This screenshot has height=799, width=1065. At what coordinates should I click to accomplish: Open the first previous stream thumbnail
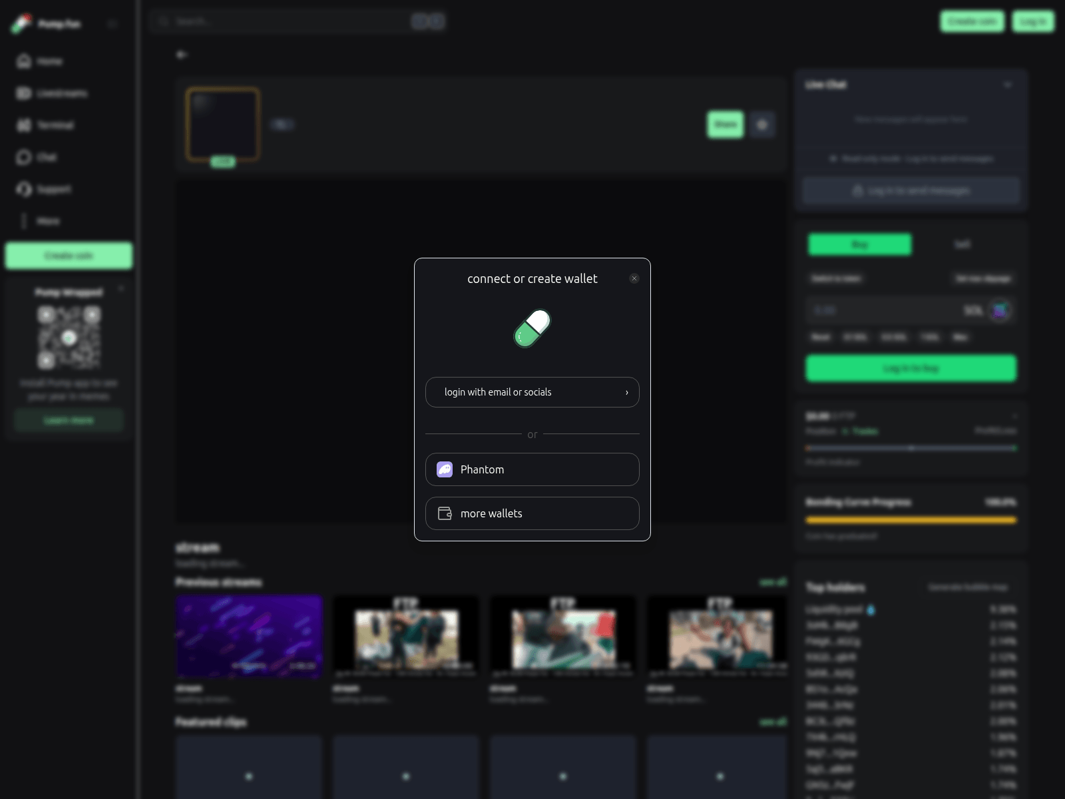249,636
